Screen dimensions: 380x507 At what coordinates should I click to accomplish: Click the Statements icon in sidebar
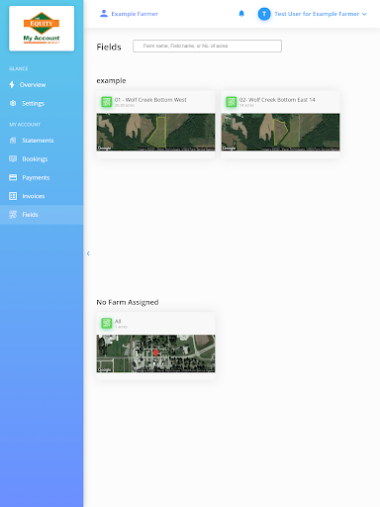pos(13,141)
